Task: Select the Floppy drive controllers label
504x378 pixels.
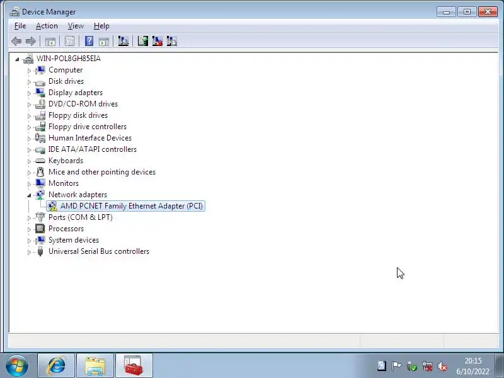Action: tap(88, 127)
